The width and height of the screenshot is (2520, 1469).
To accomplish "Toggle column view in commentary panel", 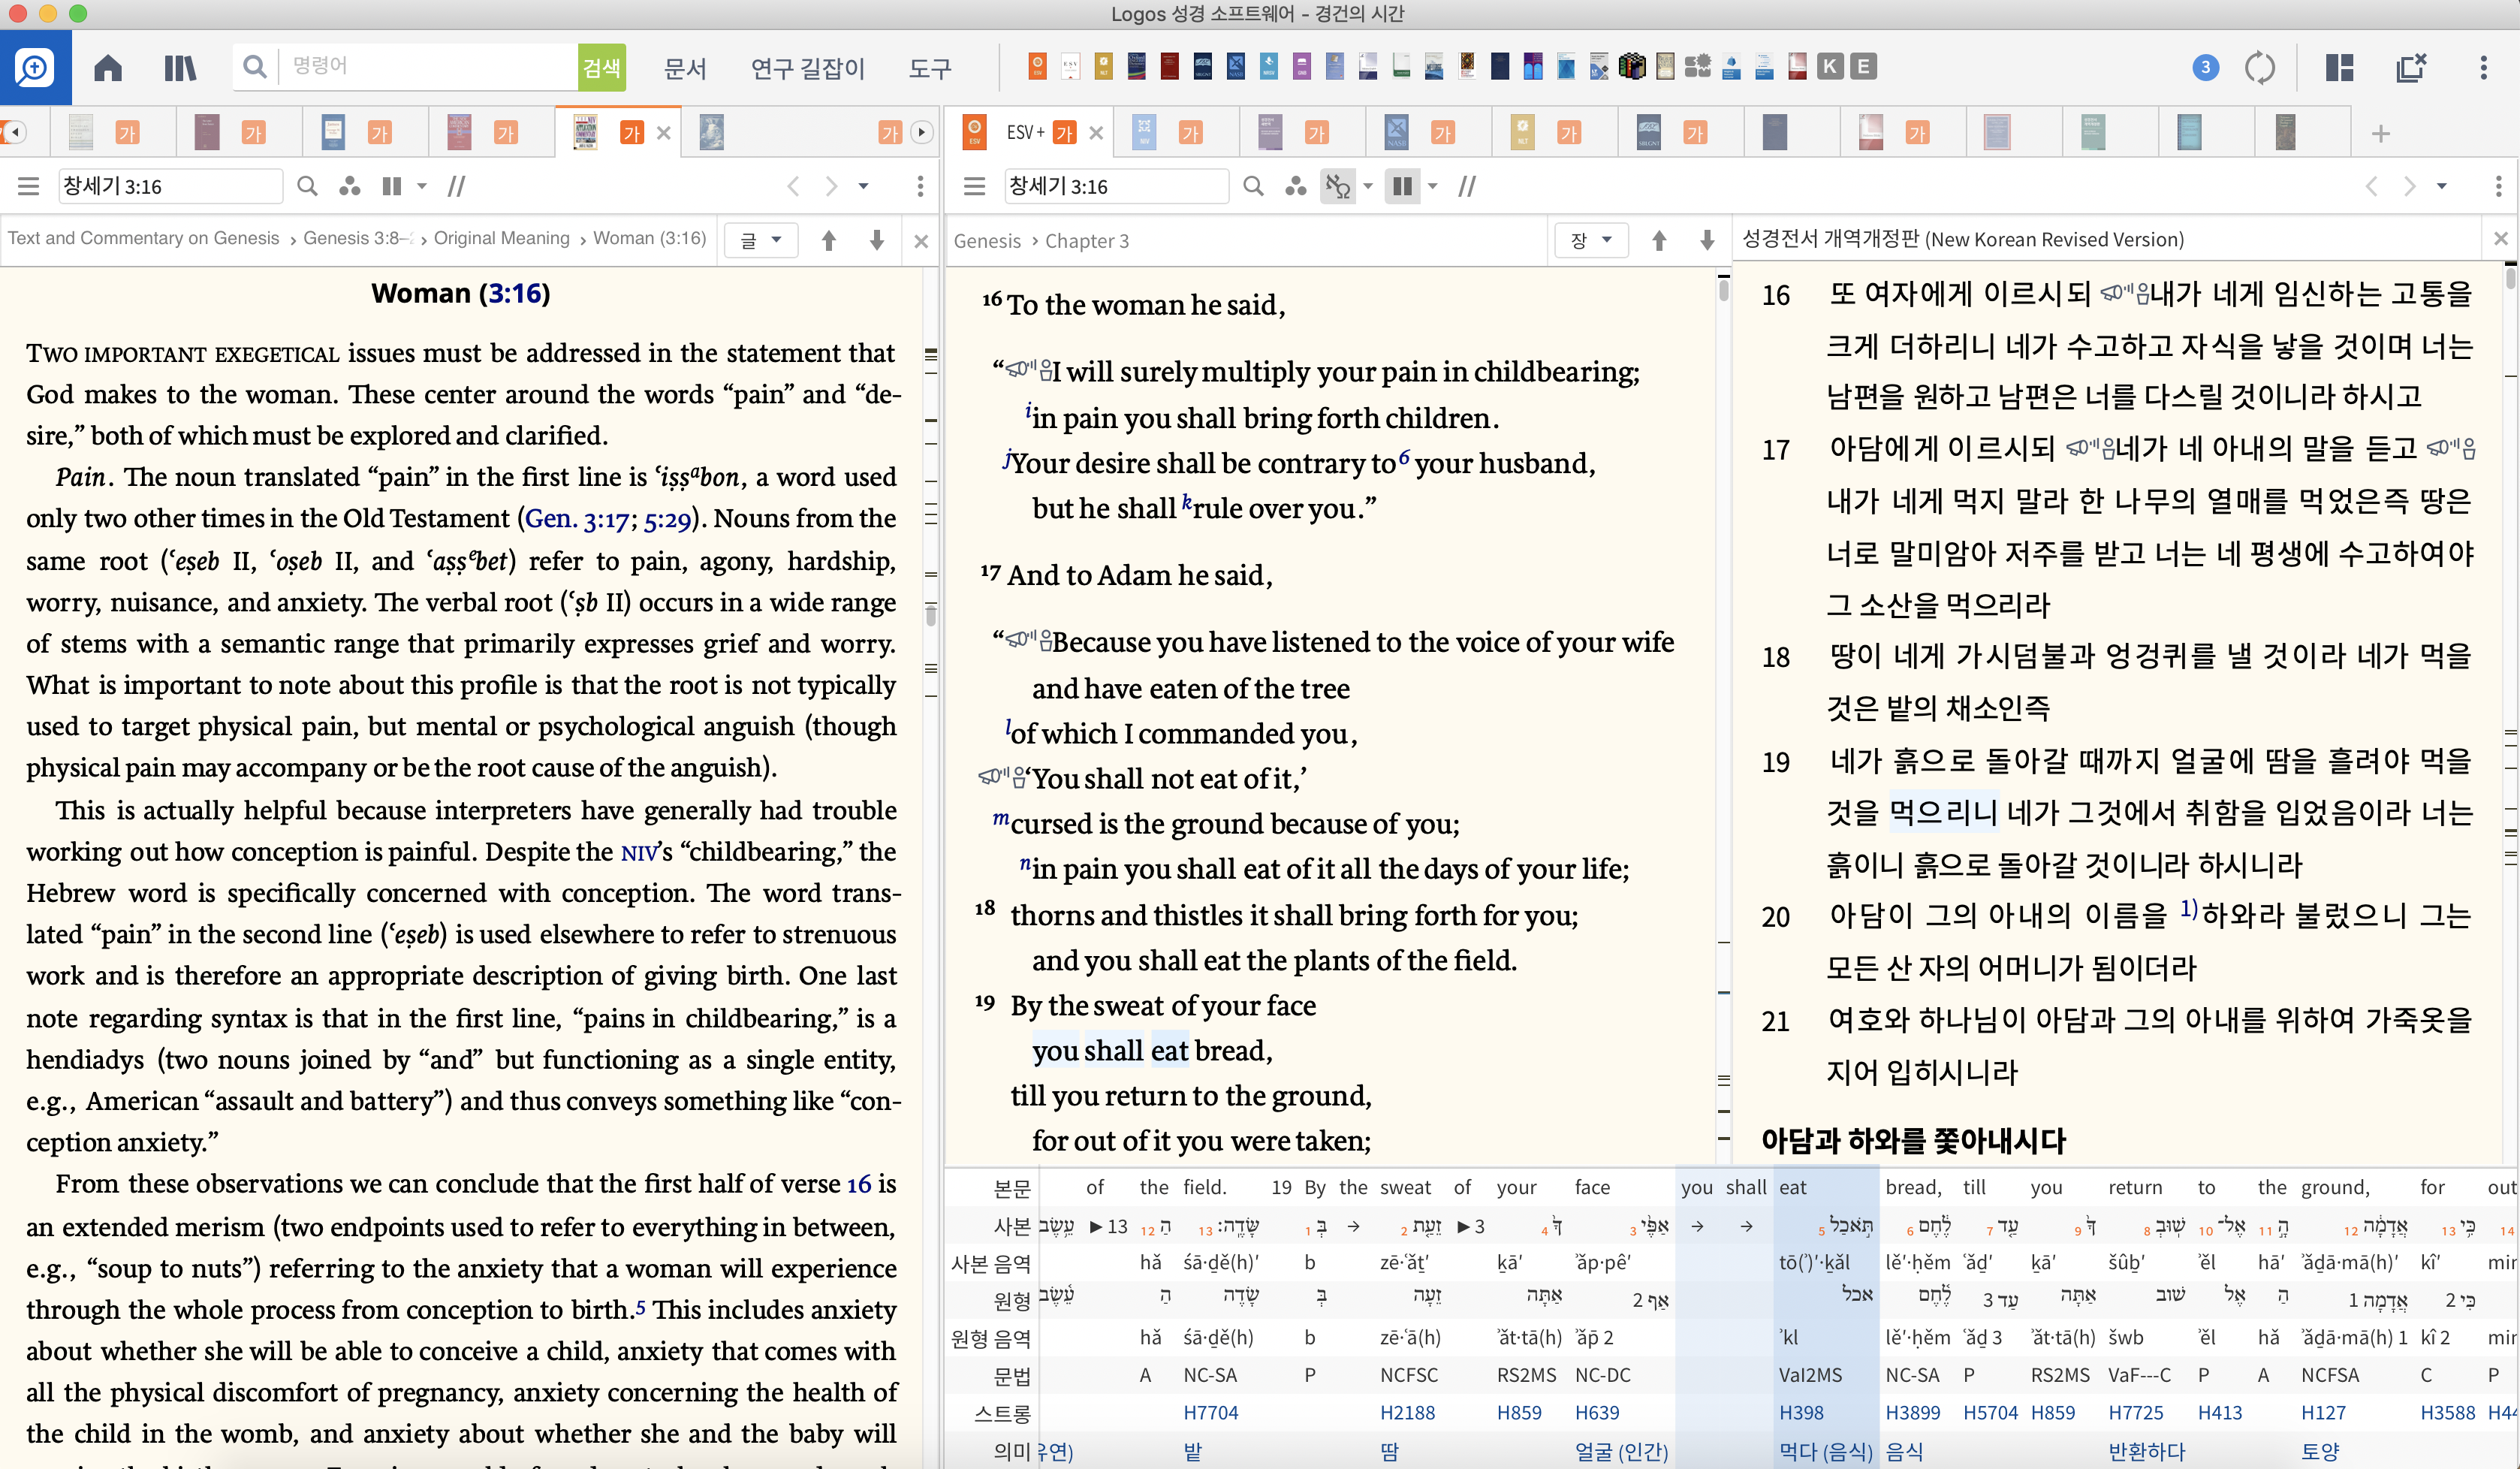I will point(392,187).
